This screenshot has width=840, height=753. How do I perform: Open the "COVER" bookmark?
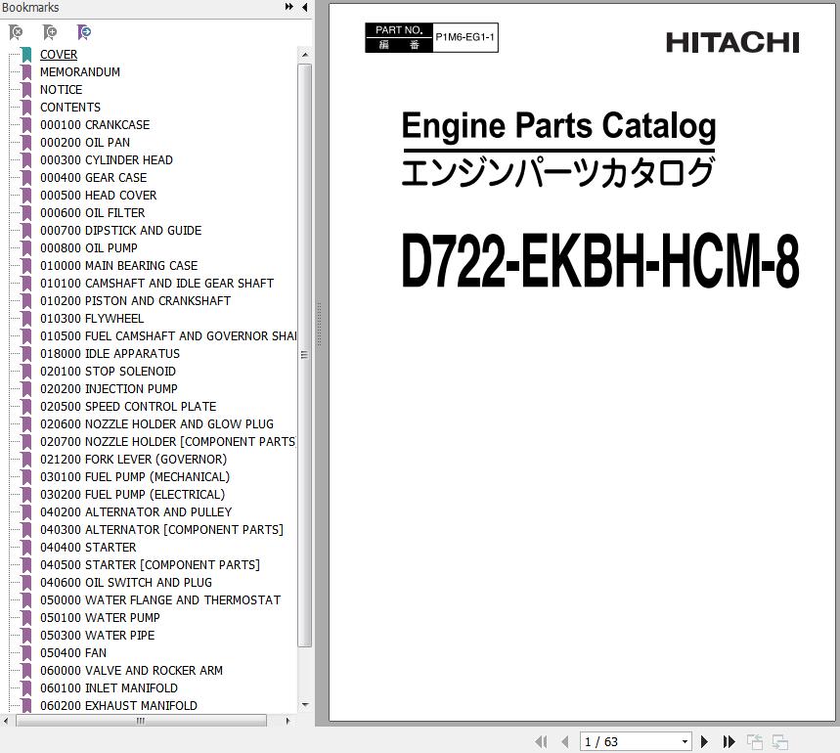59,55
